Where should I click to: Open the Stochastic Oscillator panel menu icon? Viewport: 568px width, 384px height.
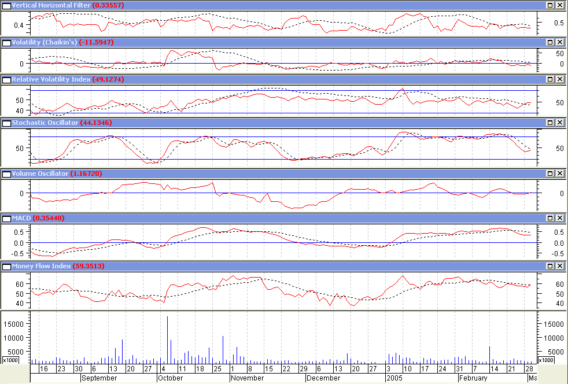point(6,123)
